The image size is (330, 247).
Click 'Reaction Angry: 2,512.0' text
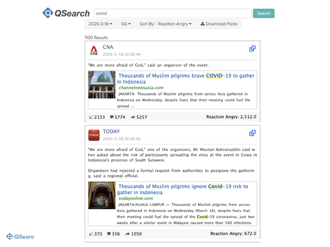(x=231, y=117)
